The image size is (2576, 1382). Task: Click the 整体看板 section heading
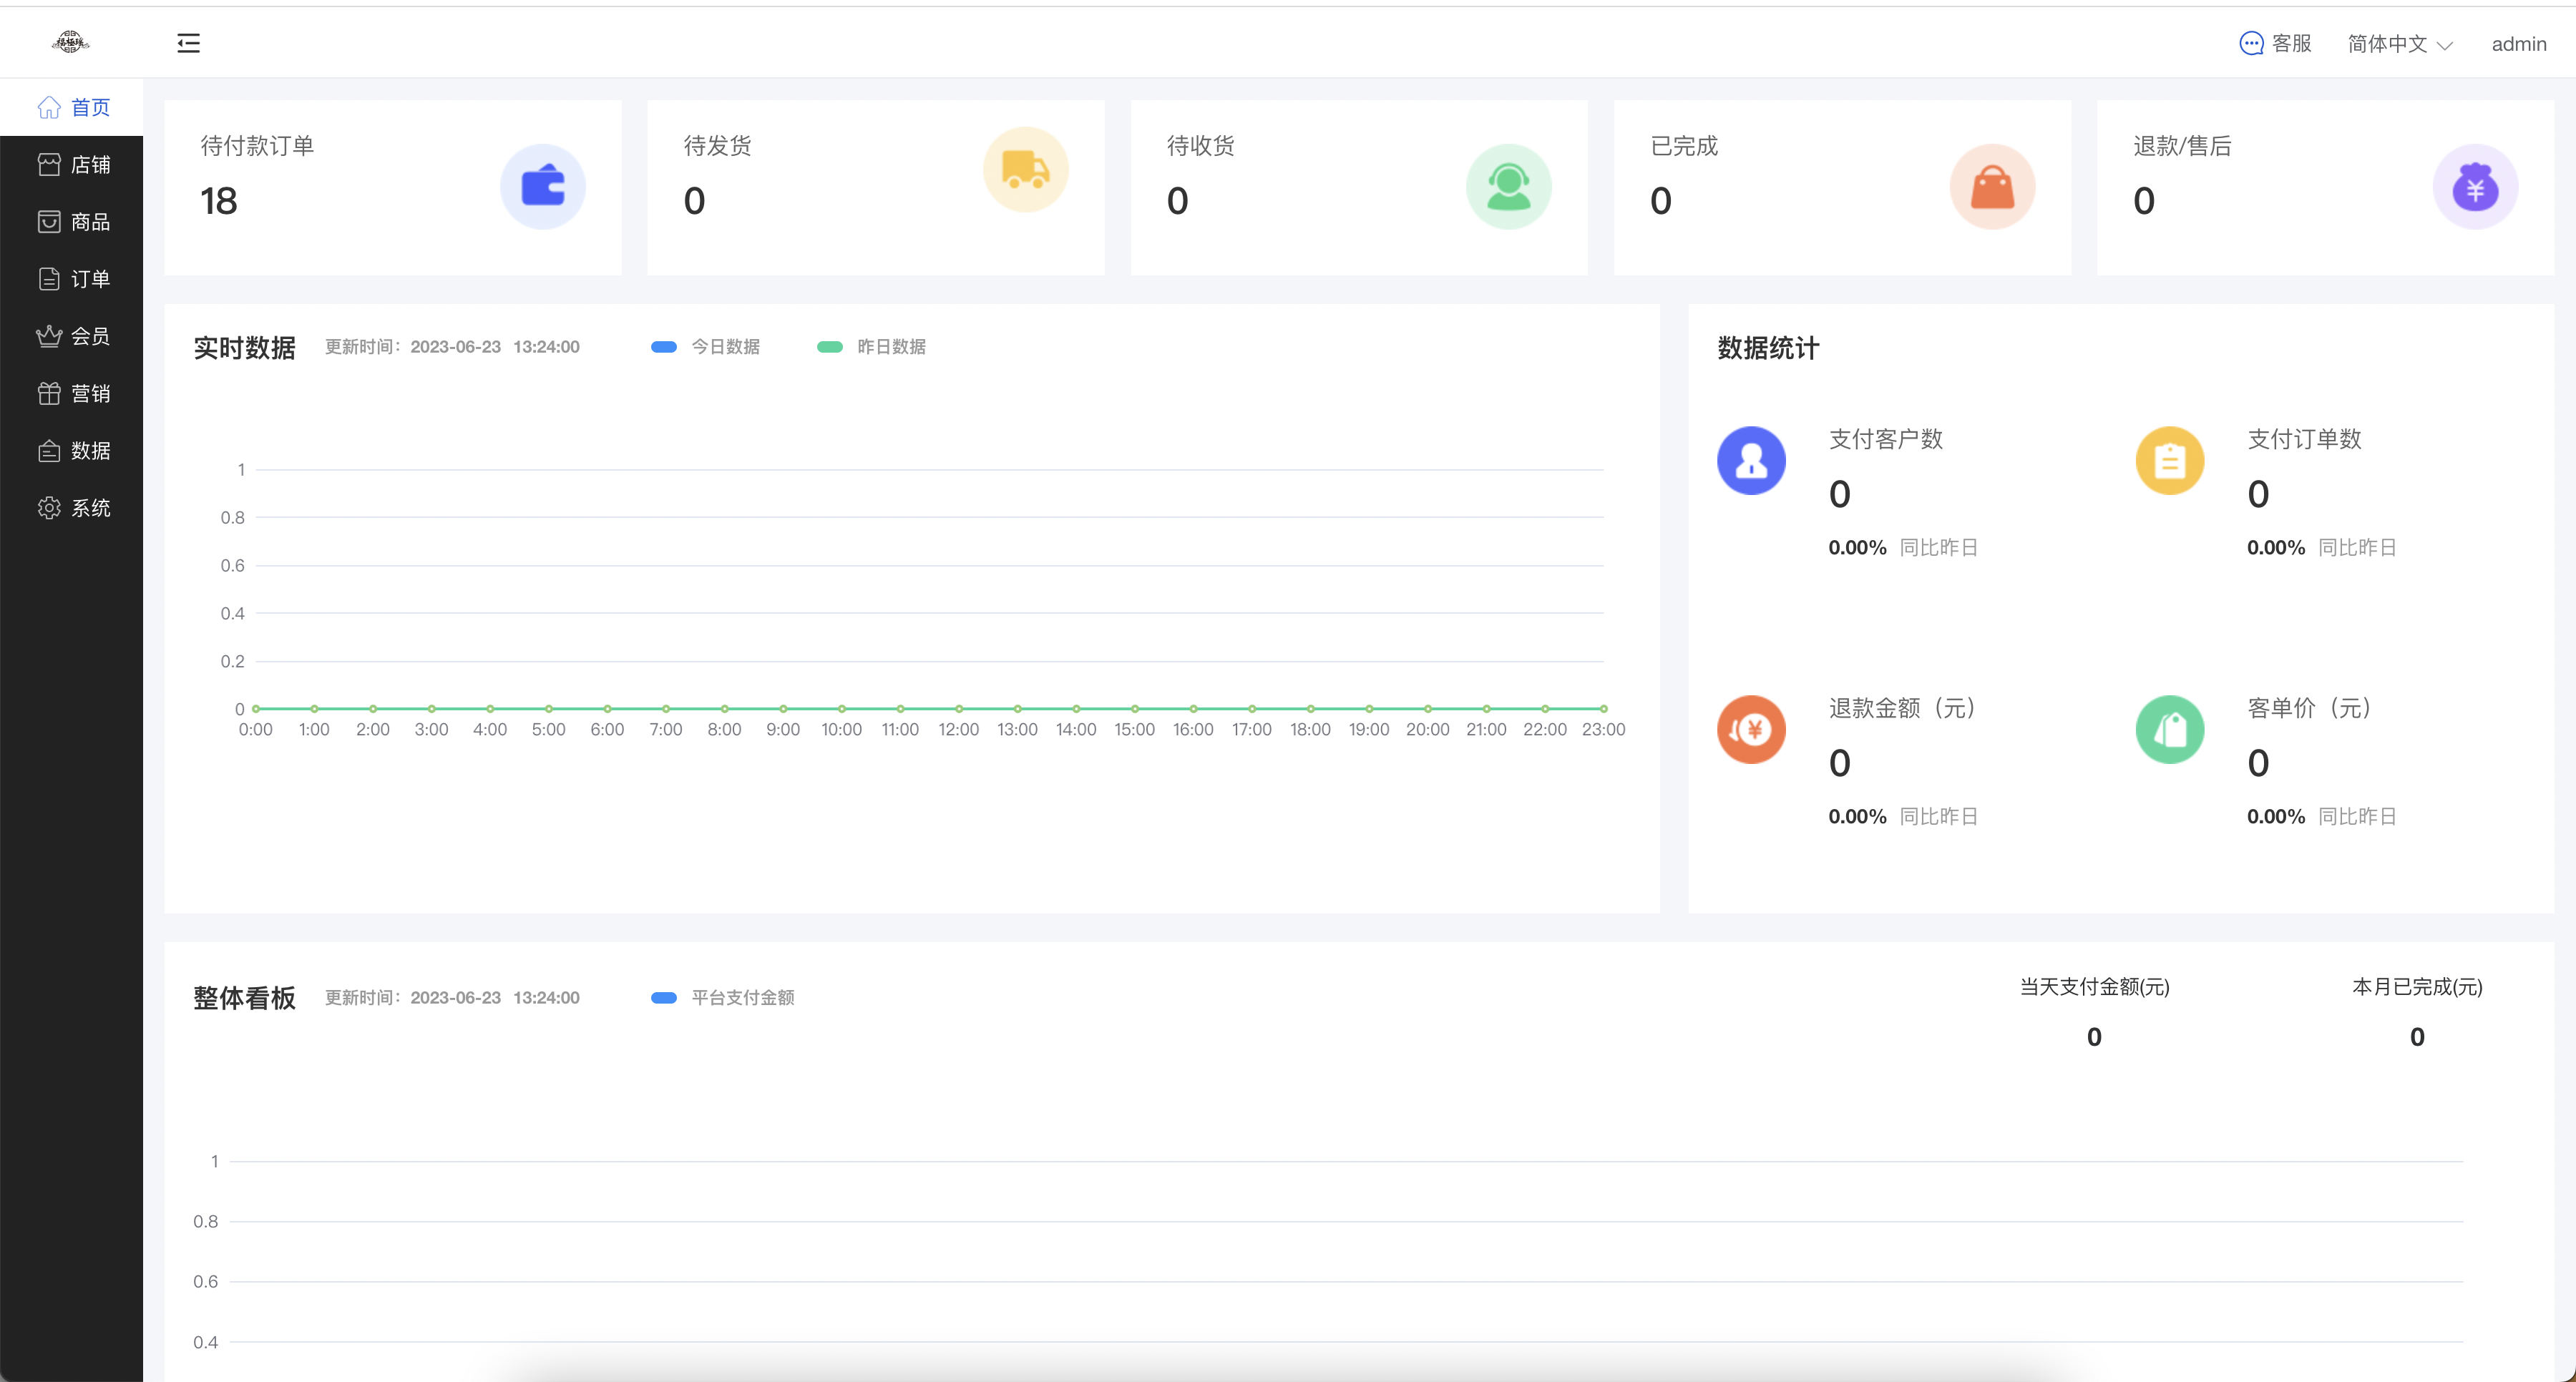245,998
